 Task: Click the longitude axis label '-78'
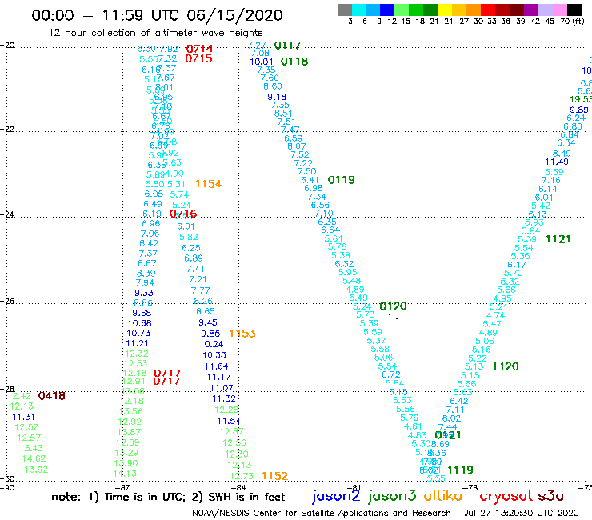point(470,487)
